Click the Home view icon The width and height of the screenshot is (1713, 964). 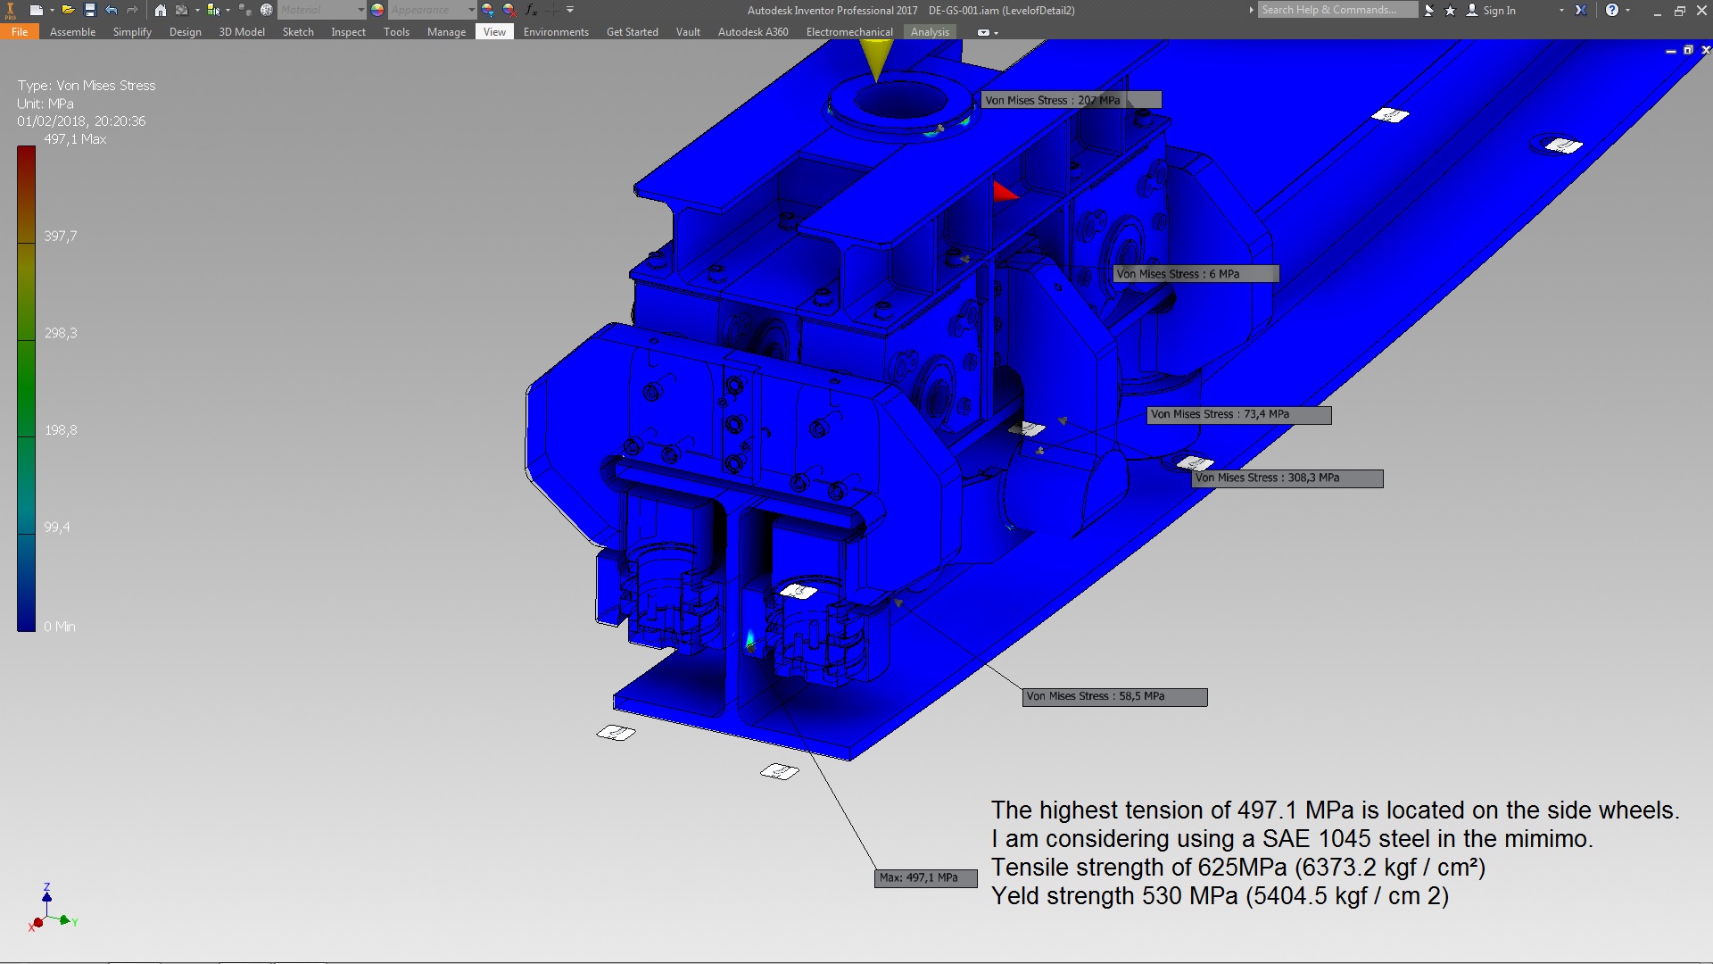coord(160,10)
